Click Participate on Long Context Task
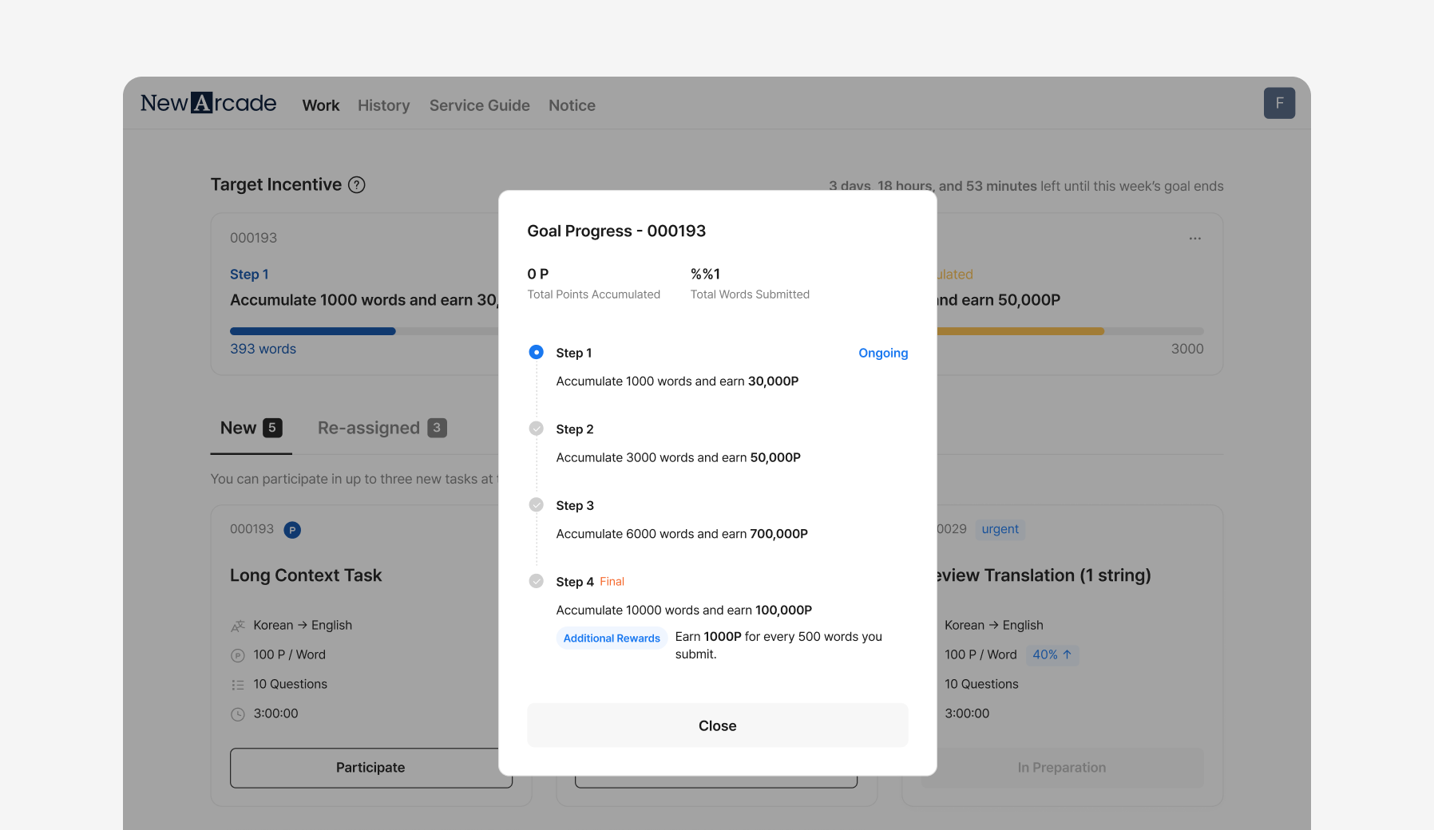1434x830 pixels. pyautogui.click(x=370, y=768)
